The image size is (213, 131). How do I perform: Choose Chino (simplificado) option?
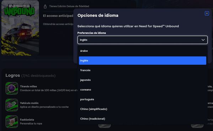pos(143,109)
